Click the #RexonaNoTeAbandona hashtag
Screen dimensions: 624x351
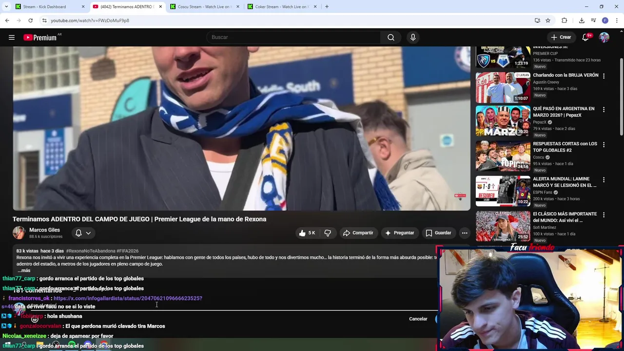[90, 251]
